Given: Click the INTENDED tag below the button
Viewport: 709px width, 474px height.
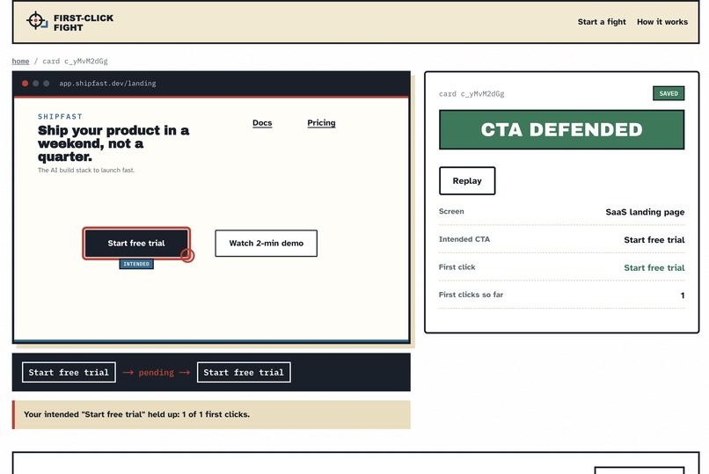Looking at the screenshot, I should click(x=136, y=264).
